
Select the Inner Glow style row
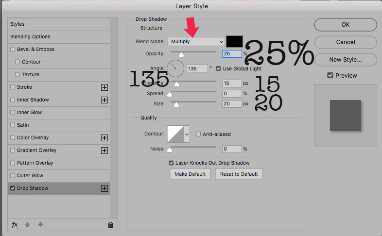pos(59,112)
